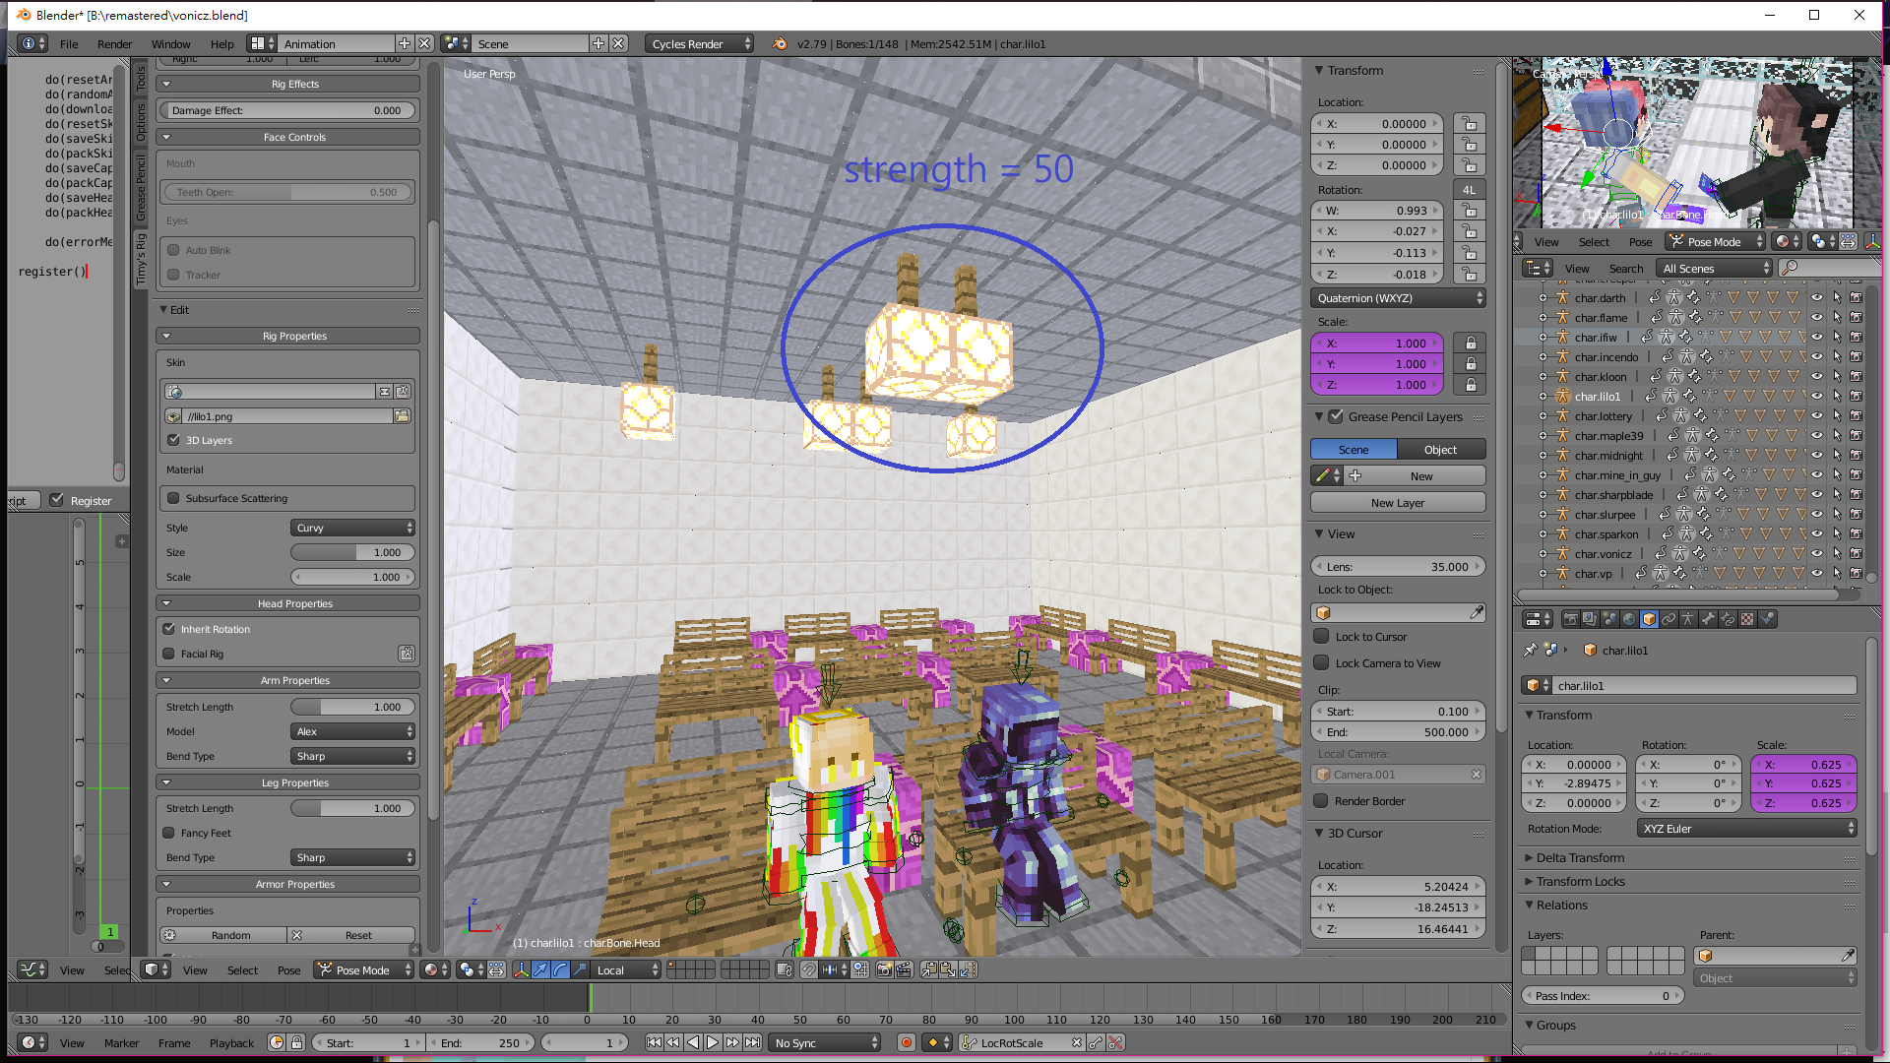Image resolution: width=1890 pixels, height=1063 pixels.
Task: Click the rotate manipulator arc icon
Action: (560, 969)
